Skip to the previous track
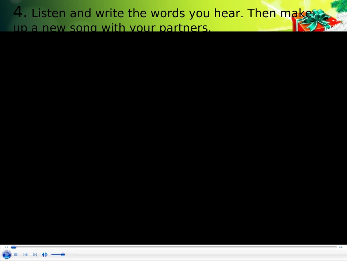Screen dimensions: 347x261 pyautogui.click(x=25, y=254)
